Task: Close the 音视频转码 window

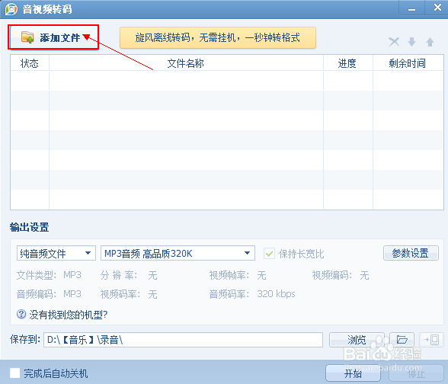Action: pos(437,7)
